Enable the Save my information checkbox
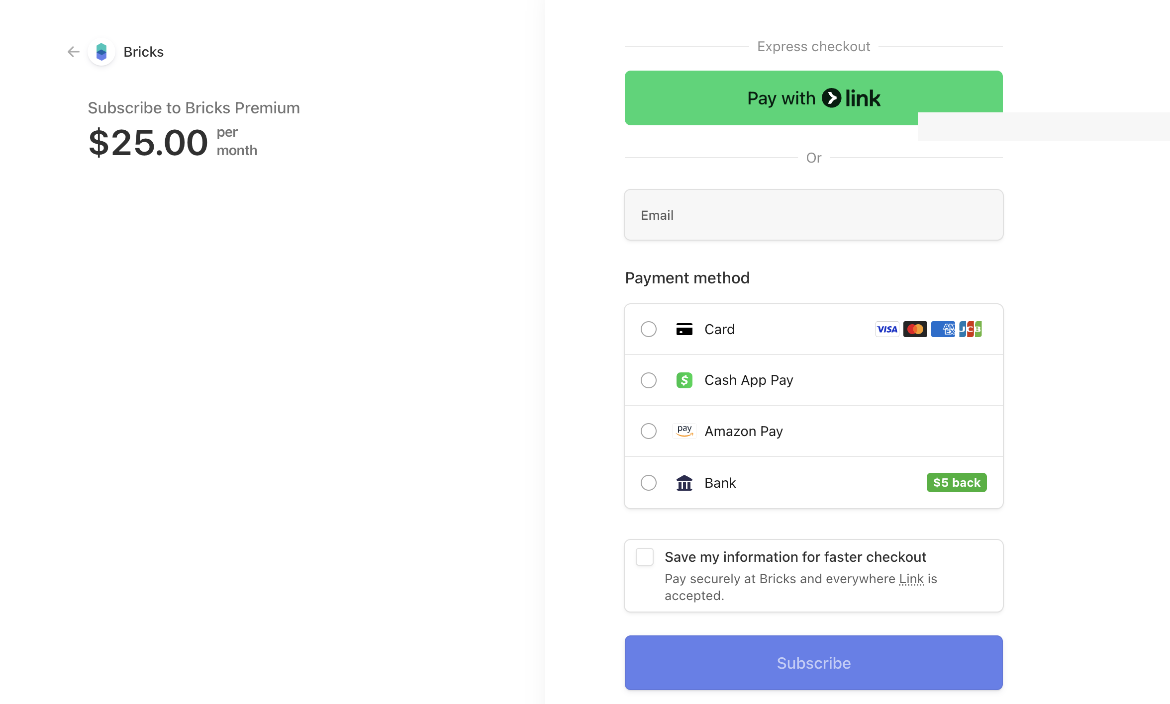Image resolution: width=1170 pixels, height=704 pixels. pyautogui.click(x=645, y=557)
